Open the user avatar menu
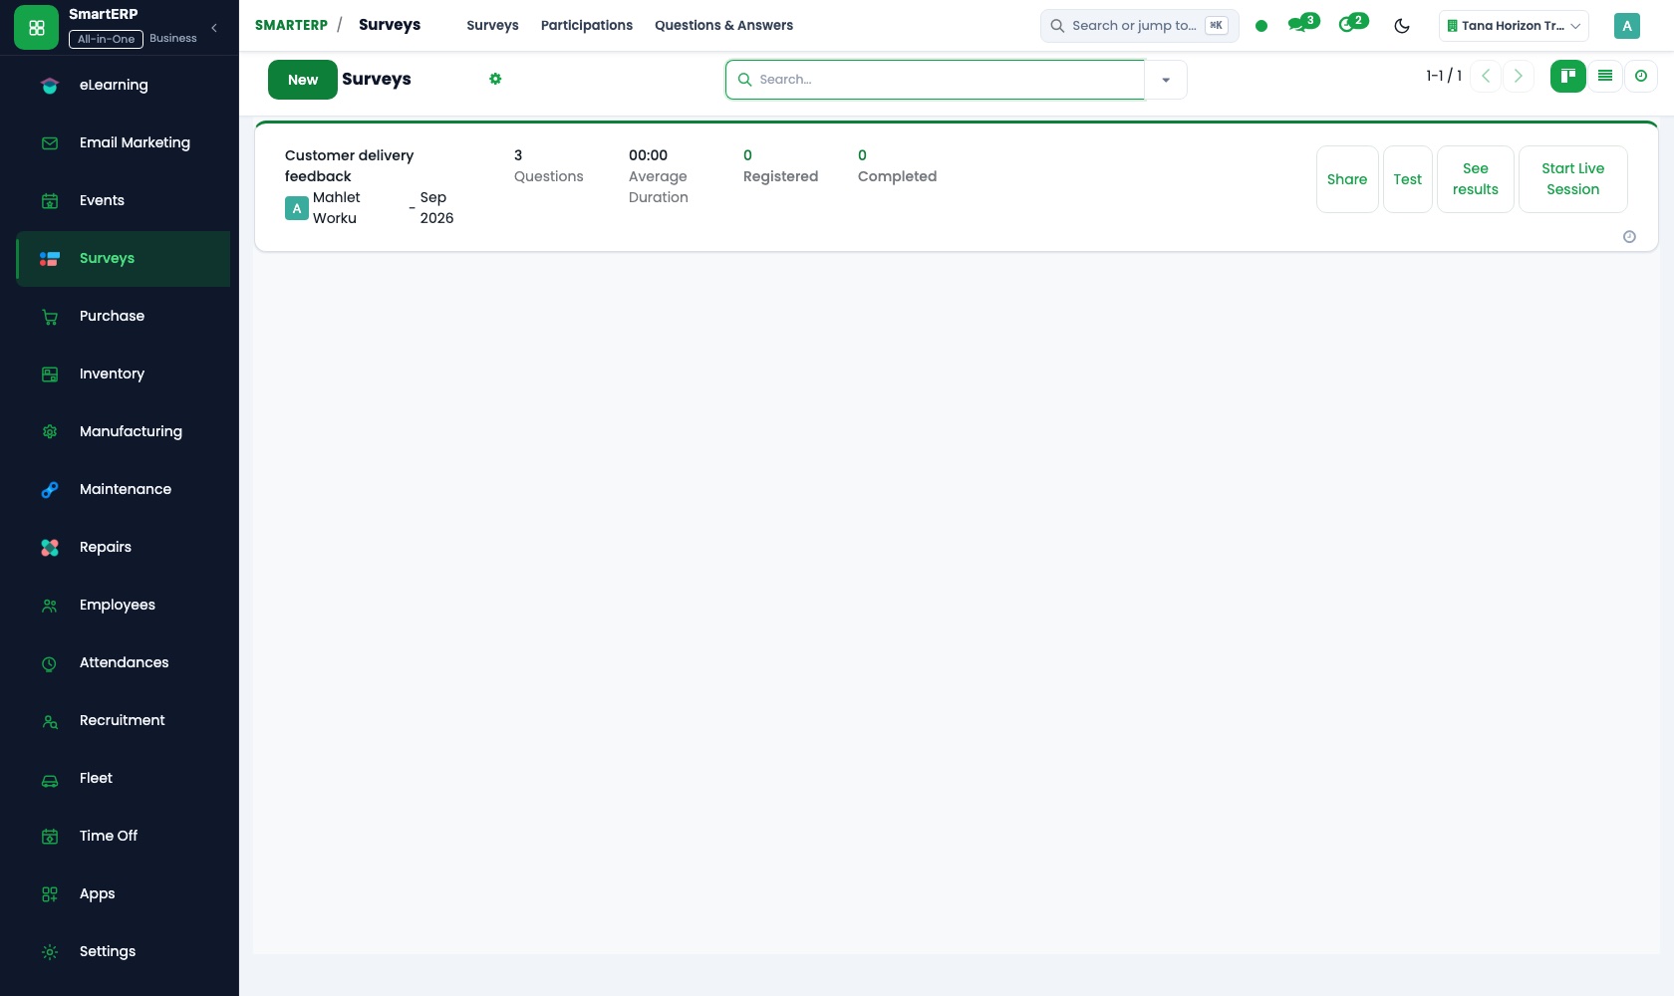1674x996 pixels. 1627,26
